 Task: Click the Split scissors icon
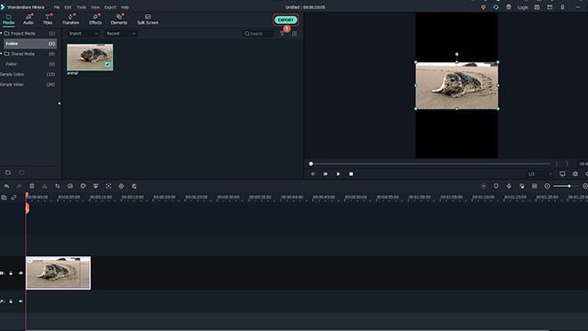[x=45, y=186]
